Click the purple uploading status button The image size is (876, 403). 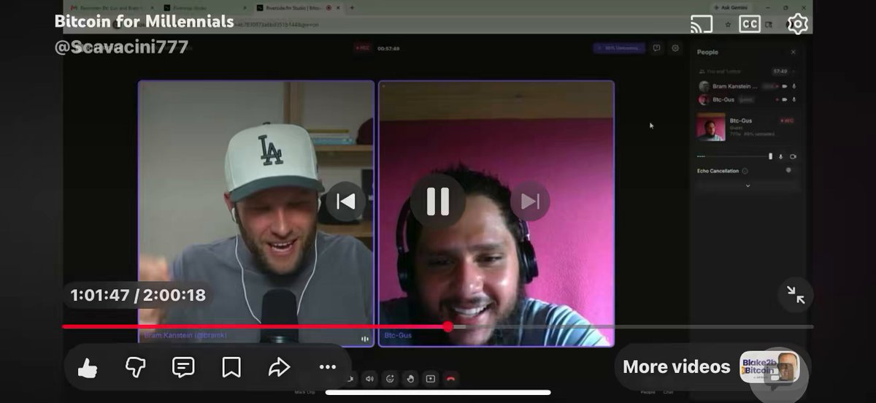[619, 48]
